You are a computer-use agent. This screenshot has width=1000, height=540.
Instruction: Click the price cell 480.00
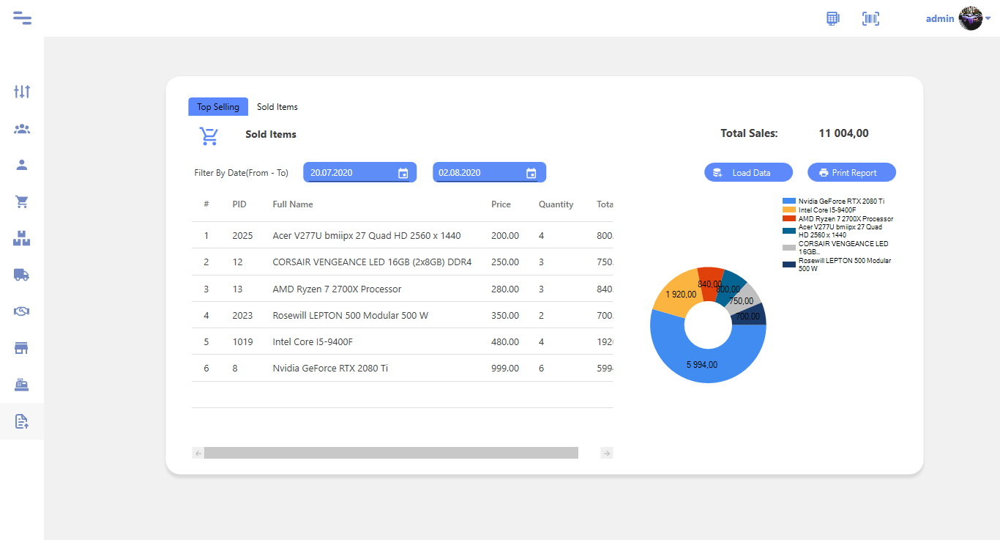click(505, 341)
